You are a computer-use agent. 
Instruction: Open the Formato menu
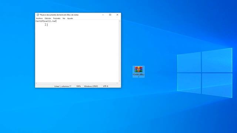point(57,18)
